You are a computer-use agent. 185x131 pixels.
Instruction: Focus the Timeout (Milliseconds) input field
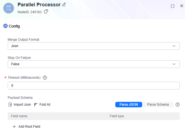pos(94,86)
